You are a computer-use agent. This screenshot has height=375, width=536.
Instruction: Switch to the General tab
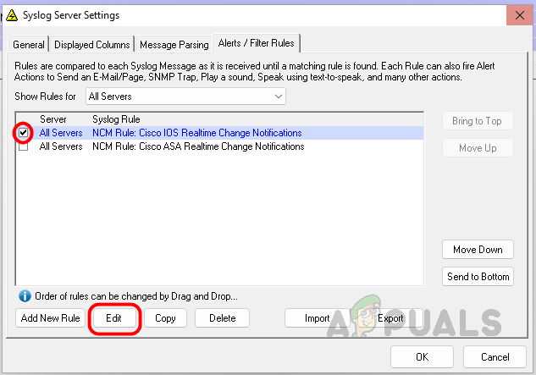(x=29, y=44)
